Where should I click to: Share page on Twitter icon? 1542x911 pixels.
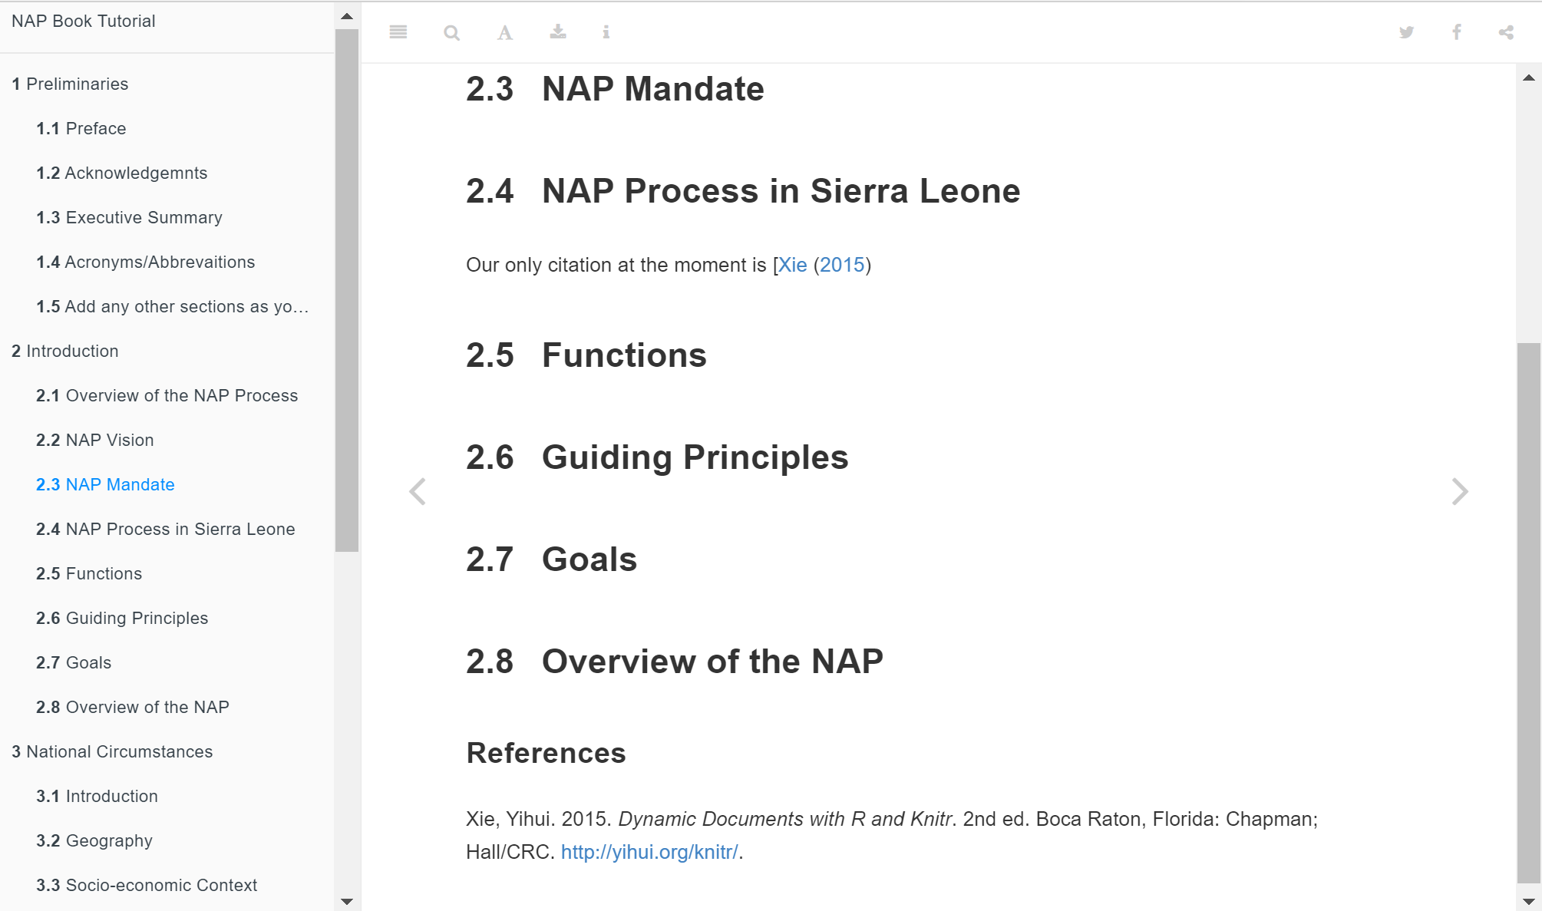pyautogui.click(x=1406, y=32)
